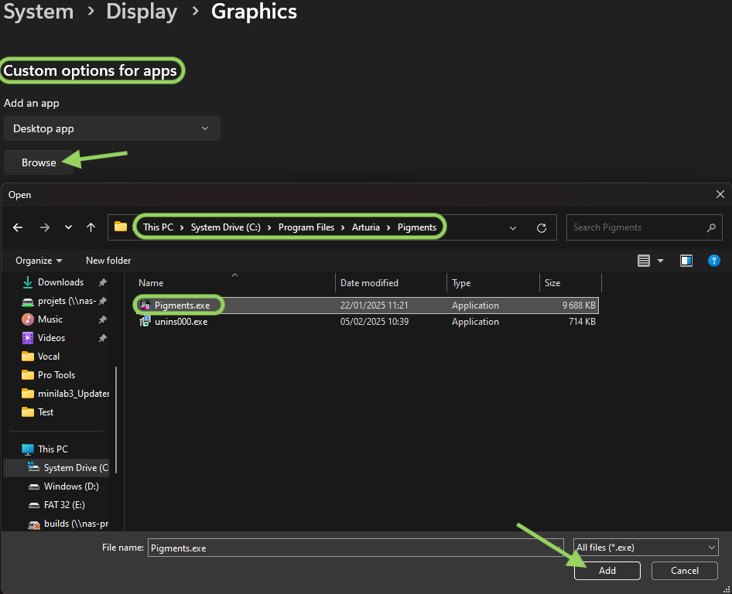Click the Pigments.exe date modified cell
Screen dimensions: 732x594
[x=374, y=306]
